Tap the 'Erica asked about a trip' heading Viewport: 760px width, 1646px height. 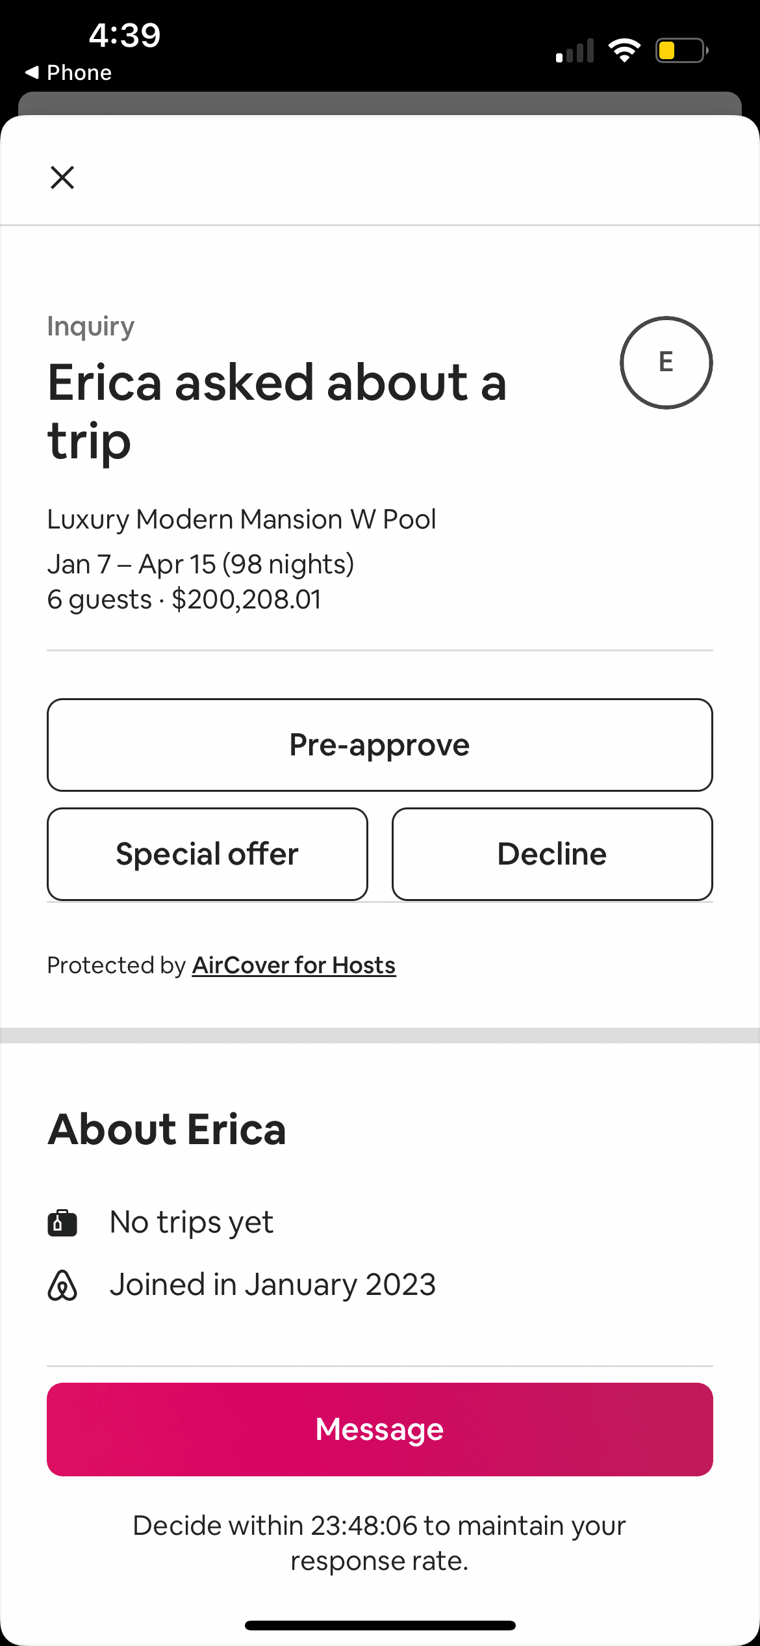point(277,411)
